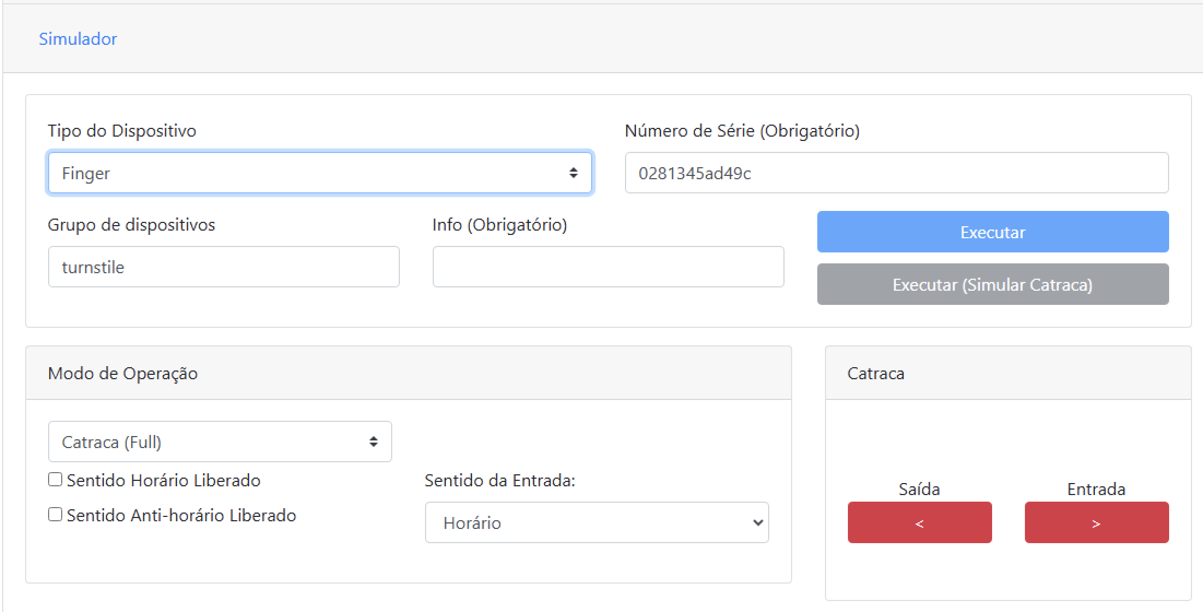Viewport: 1203px width, 612px height.
Task: Click the Sentido Anti-horário Liberado label text
Action: [x=181, y=516]
